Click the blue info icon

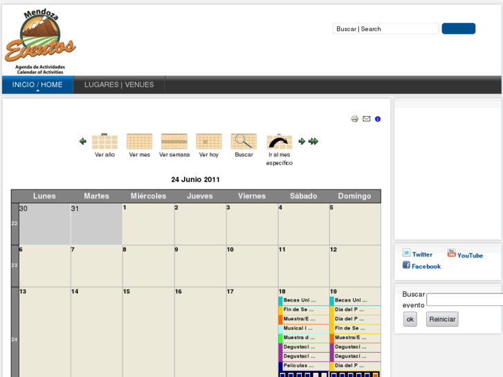coord(378,119)
